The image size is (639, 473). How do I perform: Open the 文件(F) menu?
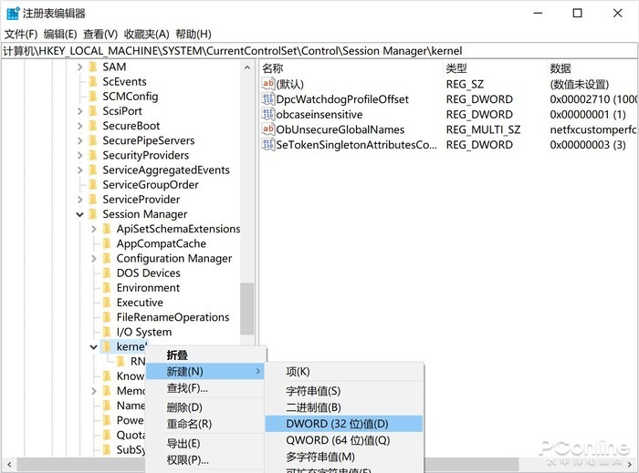click(21, 34)
